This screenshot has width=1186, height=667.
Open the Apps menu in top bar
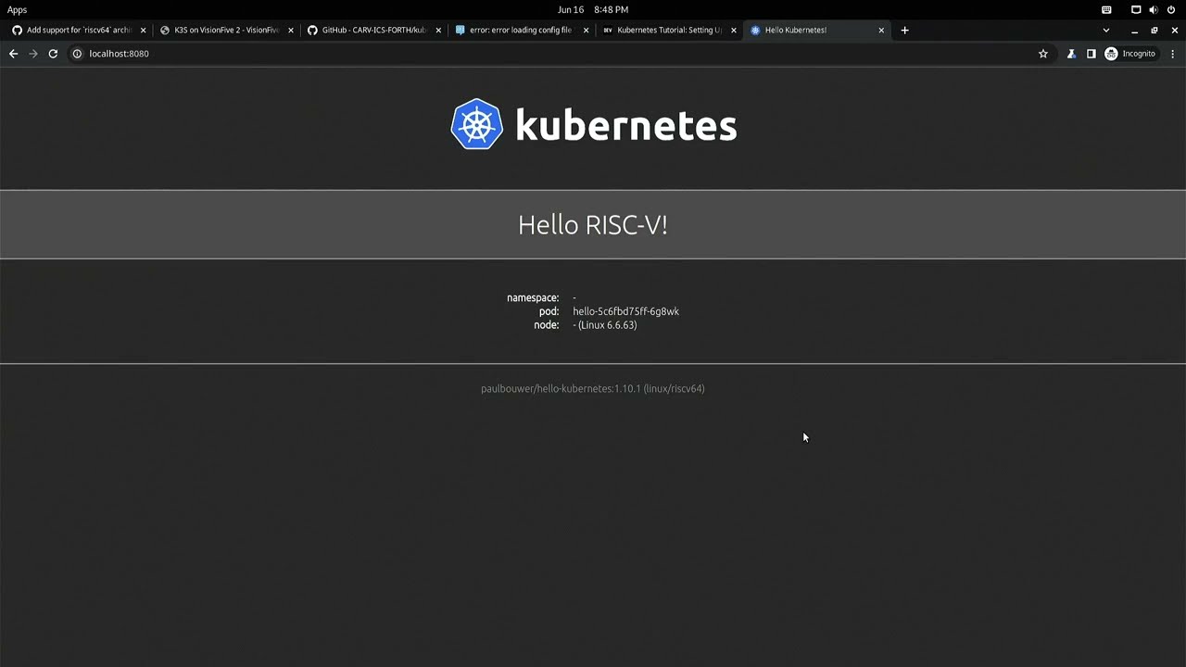point(17,9)
